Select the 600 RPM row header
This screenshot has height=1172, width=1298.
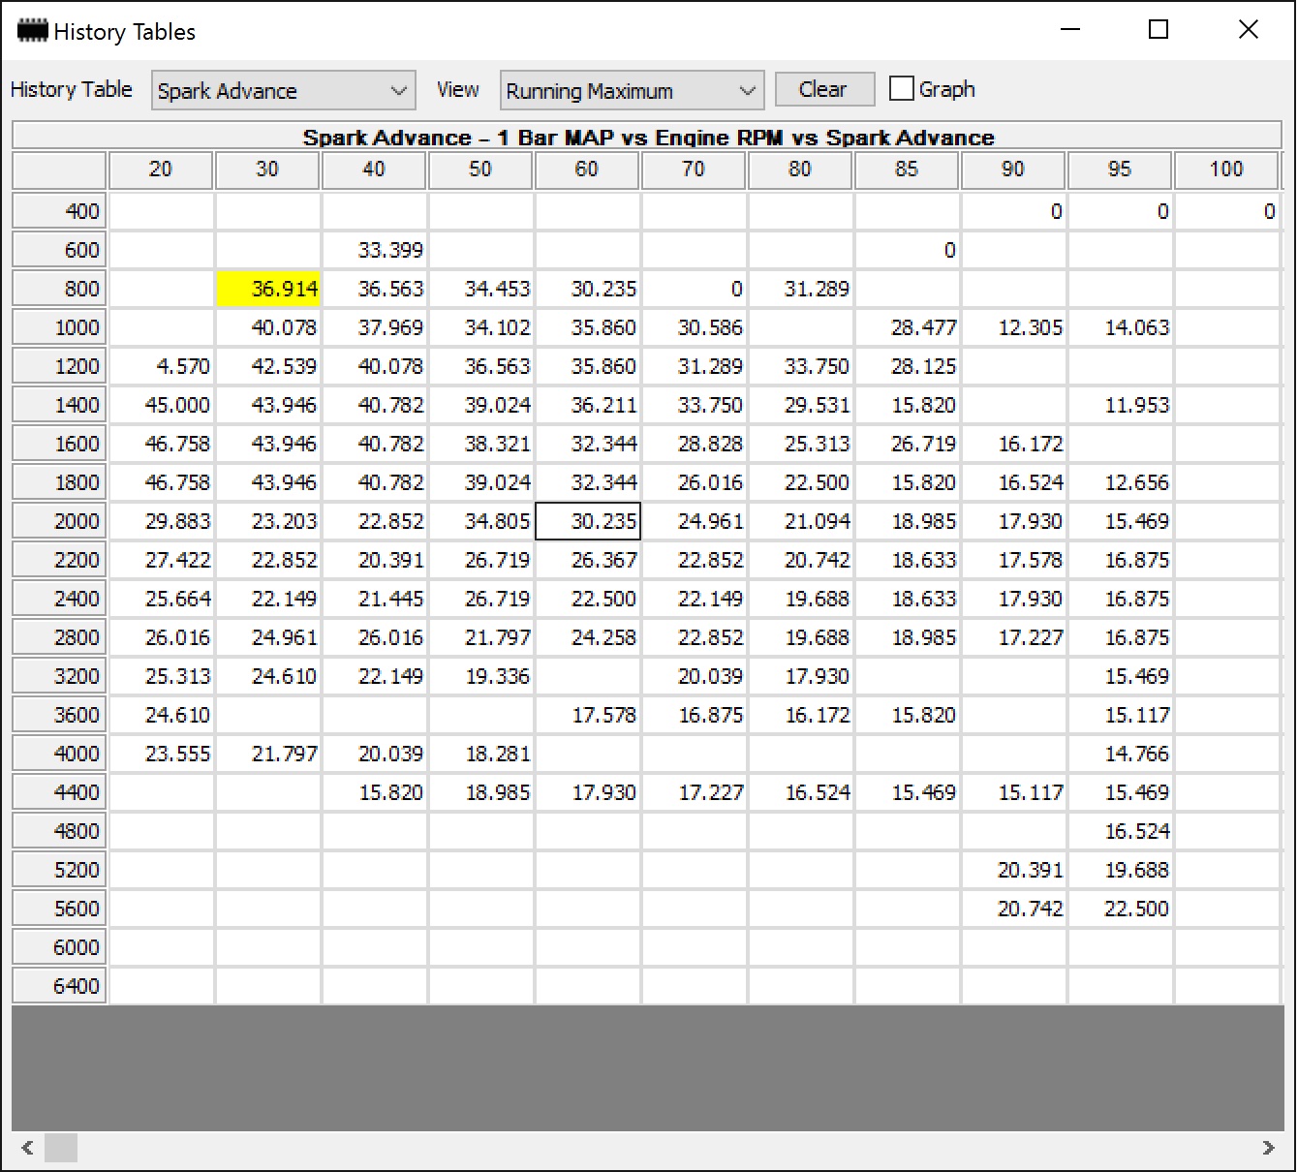pos(59,250)
